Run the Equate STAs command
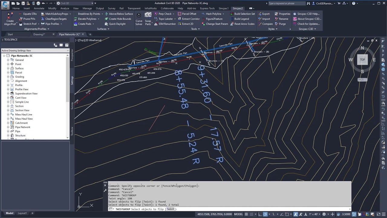Viewport: 387px width, 218px height. point(28,14)
